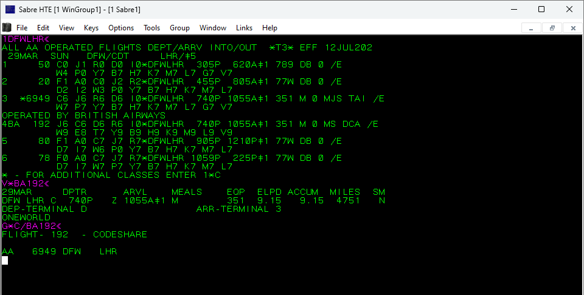This screenshot has height=295, width=584.
Task: Close the inner Sabre1 session window
Action: (572, 28)
